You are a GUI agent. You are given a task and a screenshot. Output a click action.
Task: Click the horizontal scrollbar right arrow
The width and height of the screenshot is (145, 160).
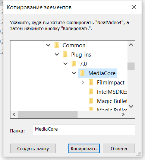point(123,114)
